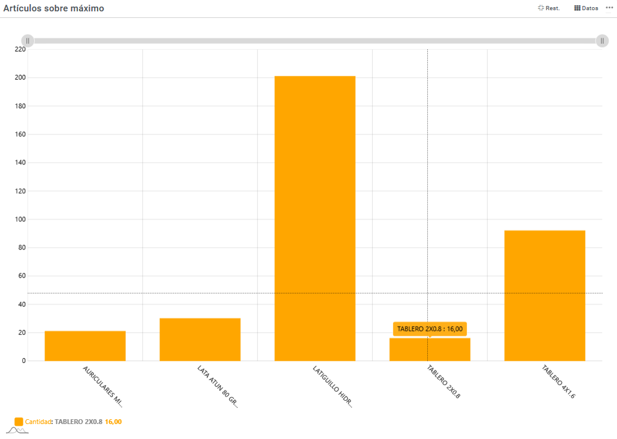Click the amCharts logo icon bottom-left
The height and width of the screenshot is (439, 617).
point(17,430)
